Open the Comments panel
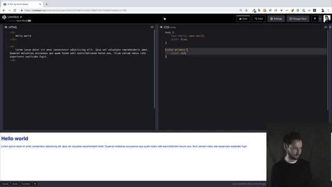 26,184
